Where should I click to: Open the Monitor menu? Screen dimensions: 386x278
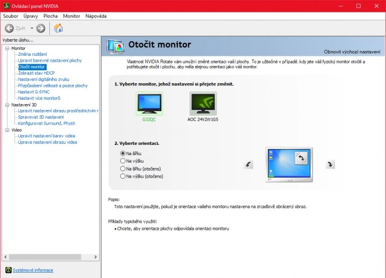coord(71,16)
